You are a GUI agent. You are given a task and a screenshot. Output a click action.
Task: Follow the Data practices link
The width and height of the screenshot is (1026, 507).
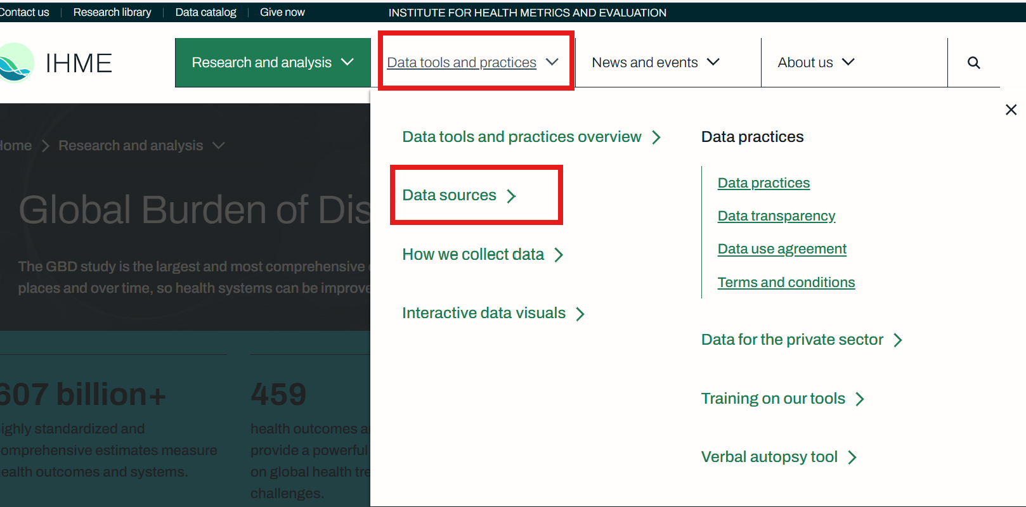[763, 183]
